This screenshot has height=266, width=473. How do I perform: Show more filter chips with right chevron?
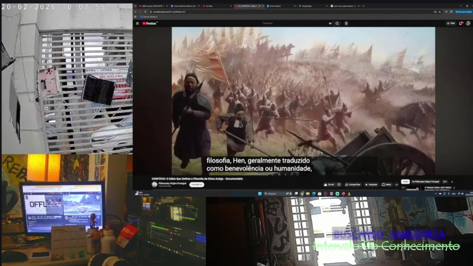coord(452,182)
